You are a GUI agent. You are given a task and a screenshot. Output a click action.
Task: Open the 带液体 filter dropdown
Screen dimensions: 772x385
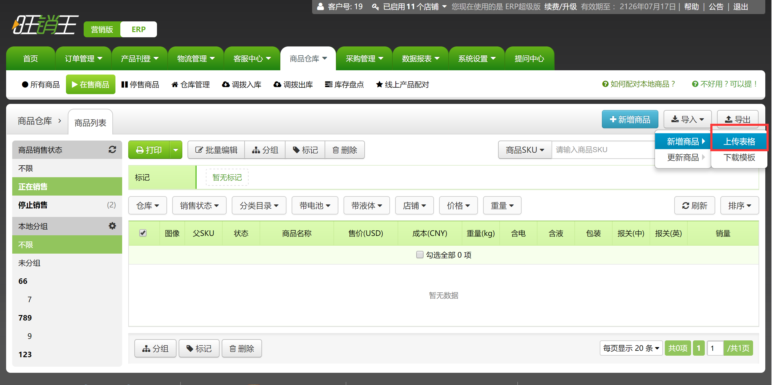(x=366, y=206)
